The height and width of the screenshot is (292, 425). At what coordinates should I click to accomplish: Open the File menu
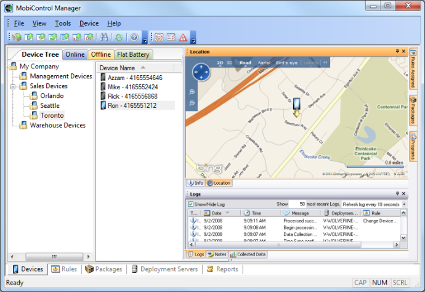(19, 23)
